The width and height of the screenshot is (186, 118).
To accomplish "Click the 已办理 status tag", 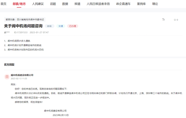I will point(72,26).
